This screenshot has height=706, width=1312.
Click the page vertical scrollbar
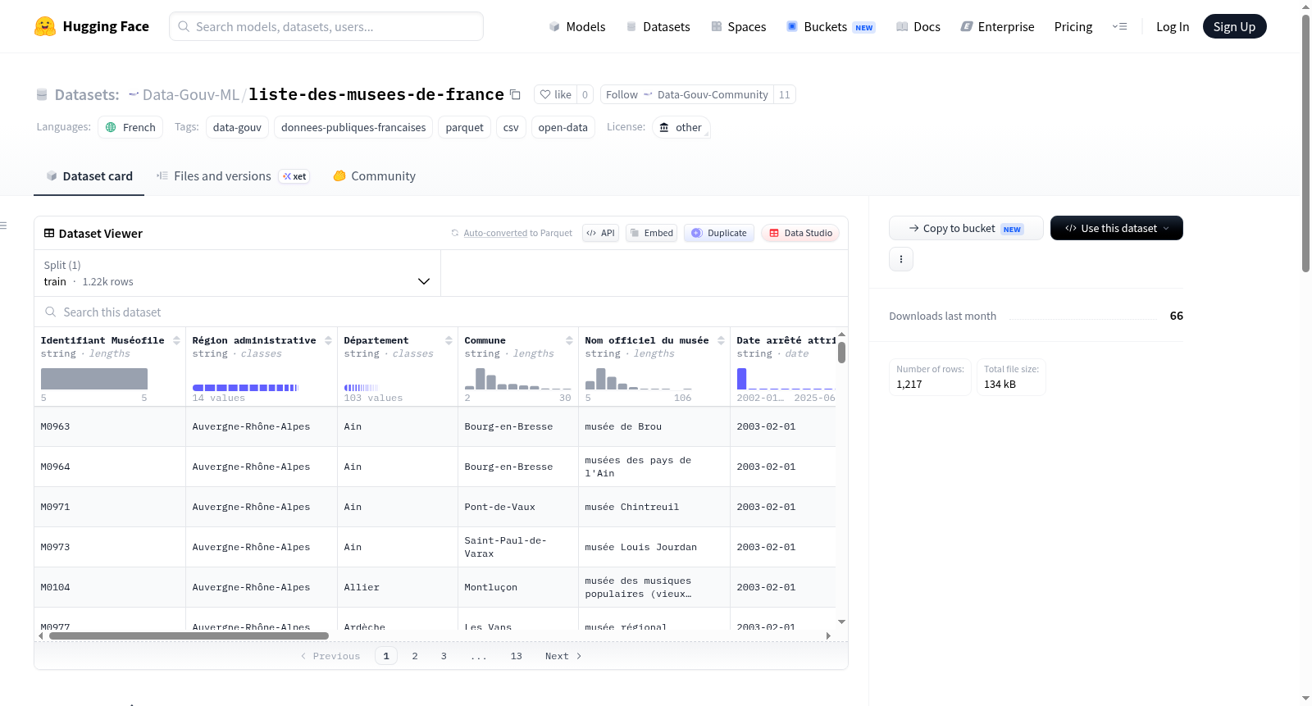1305,143
